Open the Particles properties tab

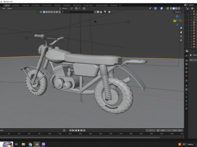coord(186,93)
